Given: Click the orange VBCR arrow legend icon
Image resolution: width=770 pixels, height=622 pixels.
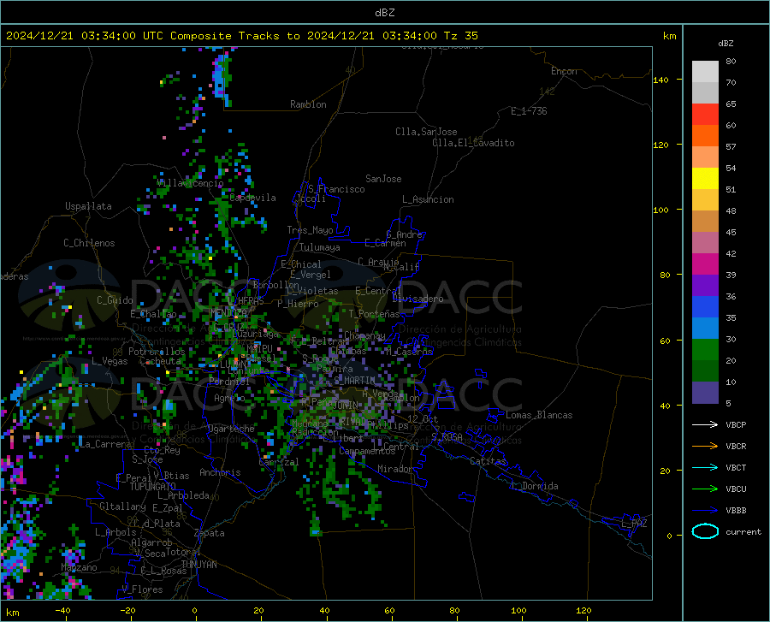Looking at the screenshot, I should pyautogui.click(x=705, y=447).
